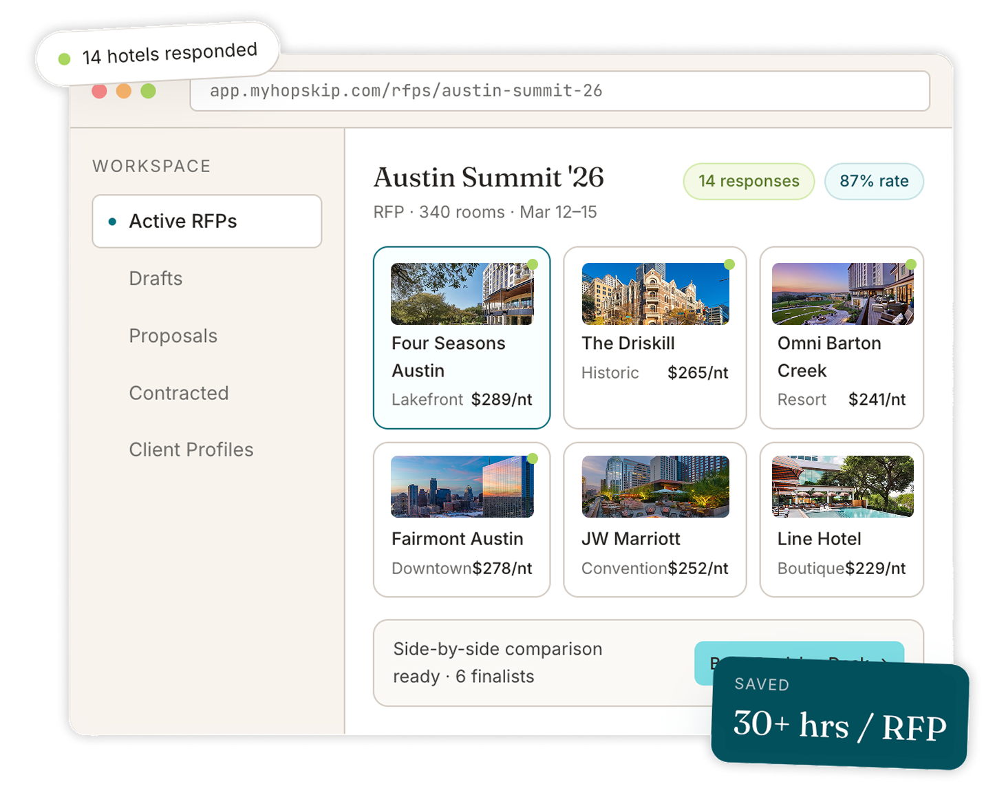Open the JW Marriott terrace photo
This screenshot has height=804, width=1006.
coord(655,487)
